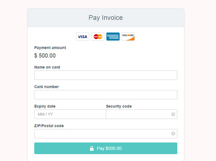Click the Name on card label
The width and height of the screenshot is (216, 161).
(x=47, y=67)
